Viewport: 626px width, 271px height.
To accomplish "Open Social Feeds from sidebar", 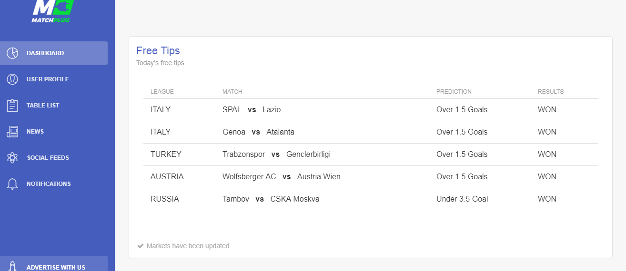I will [48, 158].
